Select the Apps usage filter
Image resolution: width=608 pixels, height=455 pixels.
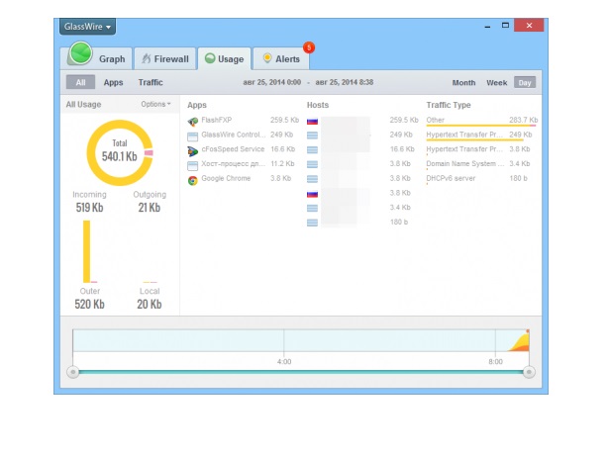113,82
